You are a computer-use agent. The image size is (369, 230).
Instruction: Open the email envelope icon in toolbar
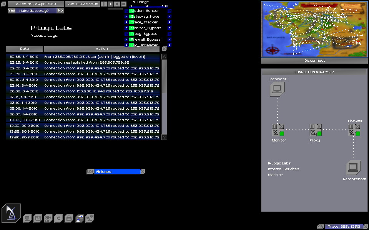point(69,219)
